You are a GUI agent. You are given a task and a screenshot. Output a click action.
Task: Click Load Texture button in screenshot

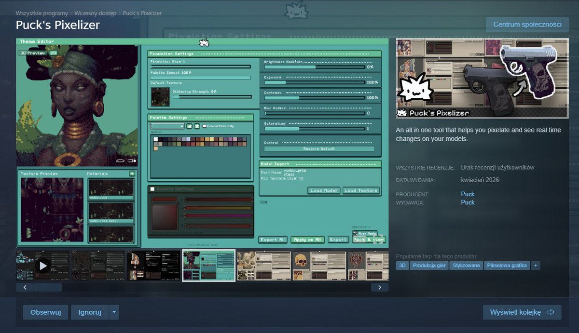(x=361, y=190)
